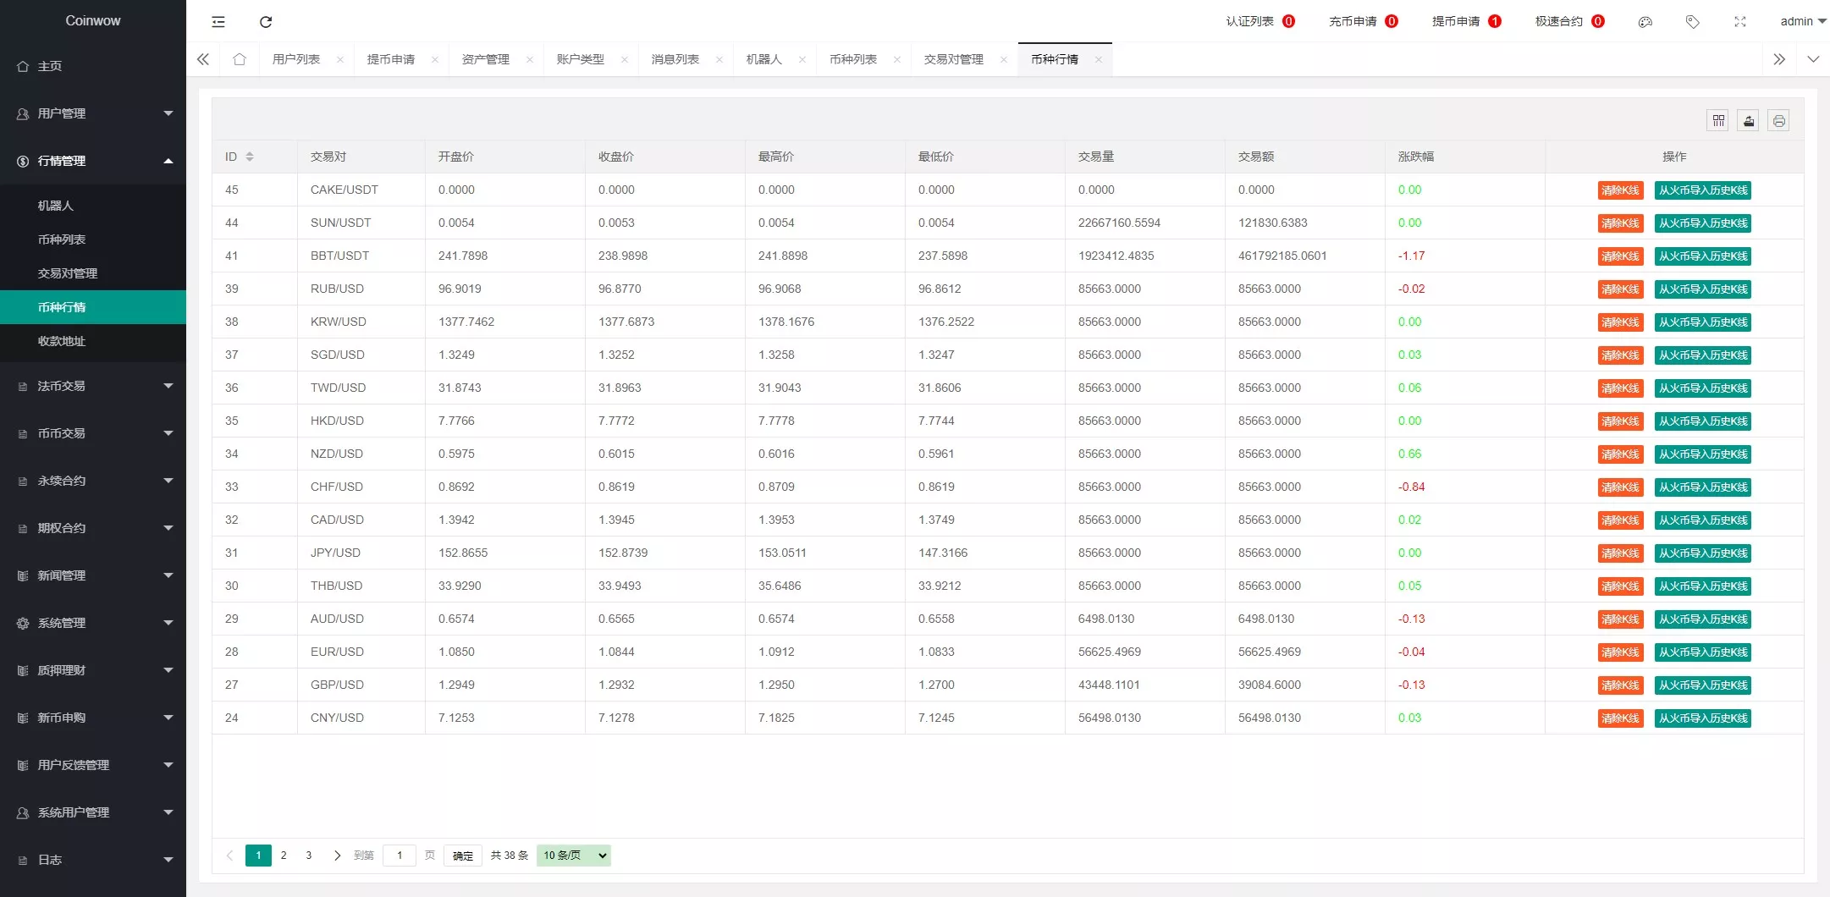Image resolution: width=1830 pixels, height=897 pixels.
Task: Go to the home tab icon
Action: 240,59
